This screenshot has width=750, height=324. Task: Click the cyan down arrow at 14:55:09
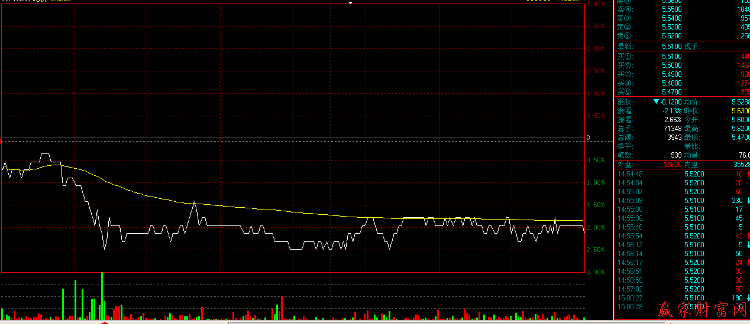pyautogui.click(x=748, y=201)
